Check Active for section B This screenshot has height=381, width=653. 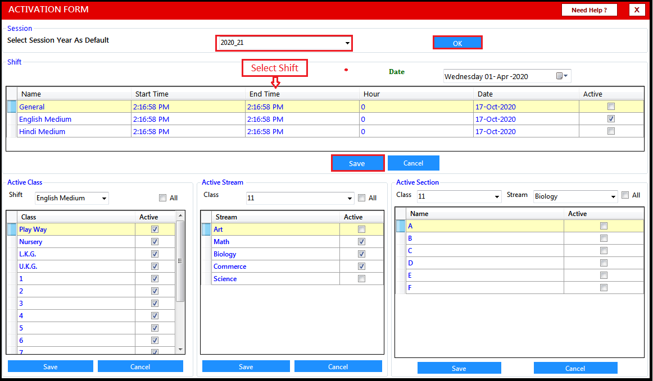tap(604, 238)
